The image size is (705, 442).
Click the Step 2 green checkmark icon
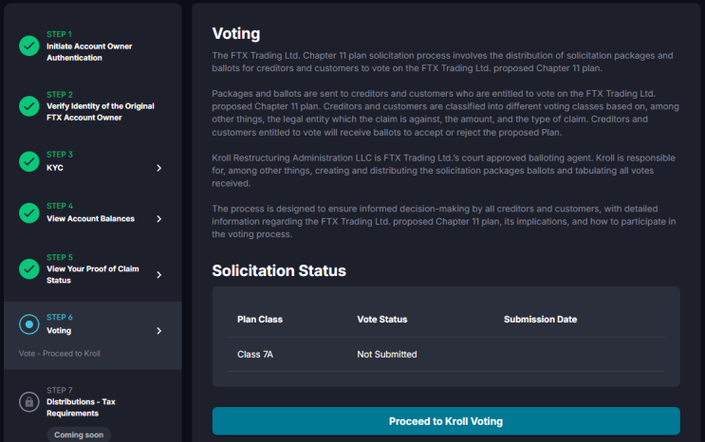coord(28,106)
